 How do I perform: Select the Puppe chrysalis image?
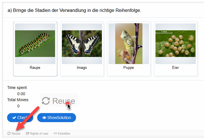[129, 44]
